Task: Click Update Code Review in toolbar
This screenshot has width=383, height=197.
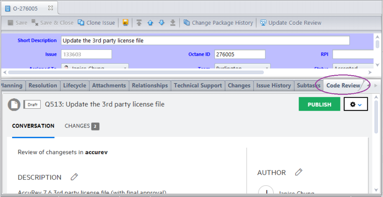Action: pyautogui.click(x=291, y=23)
